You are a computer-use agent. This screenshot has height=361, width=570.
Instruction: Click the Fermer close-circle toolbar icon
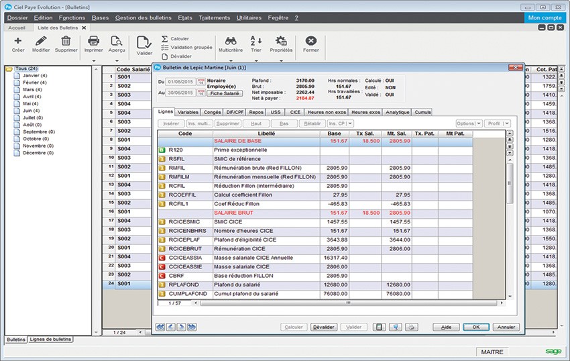tap(310, 41)
